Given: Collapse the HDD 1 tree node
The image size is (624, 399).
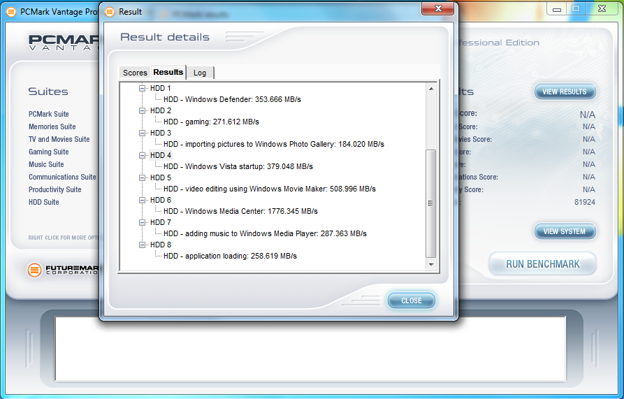Looking at the screenshot, I should [142, 88].
